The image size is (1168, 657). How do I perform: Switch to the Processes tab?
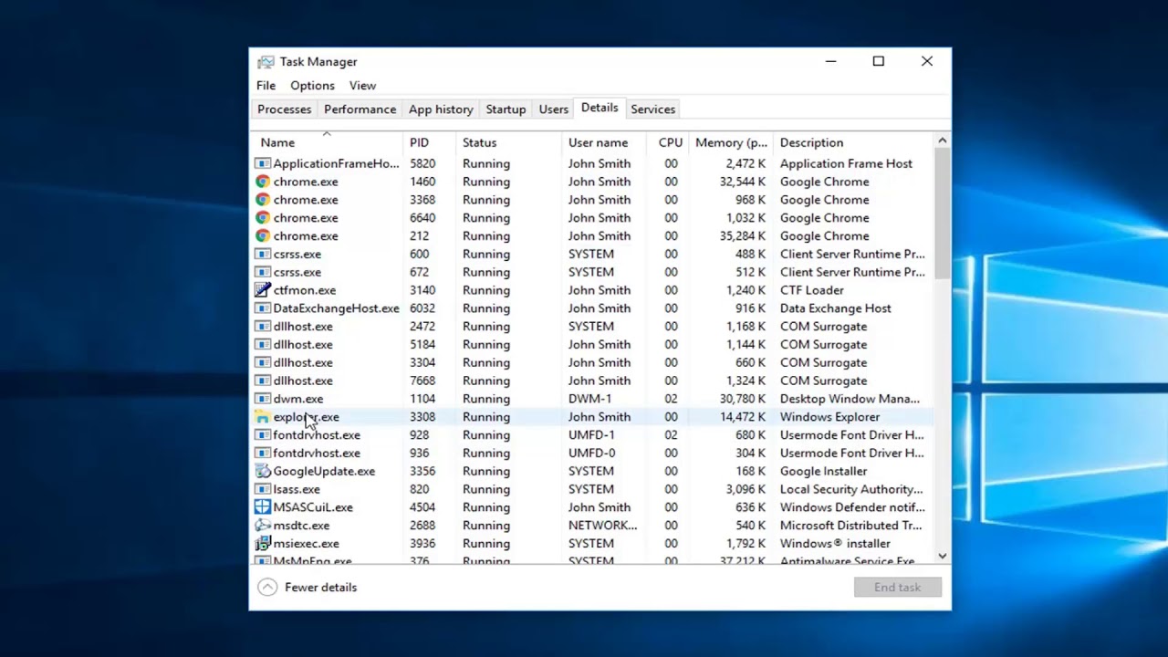click(284, 109)
